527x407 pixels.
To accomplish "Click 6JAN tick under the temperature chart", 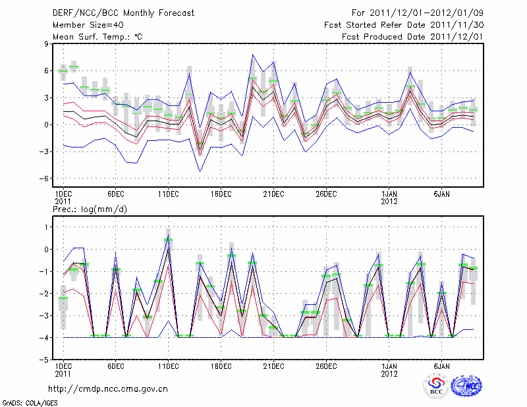I will click(441, 194).
